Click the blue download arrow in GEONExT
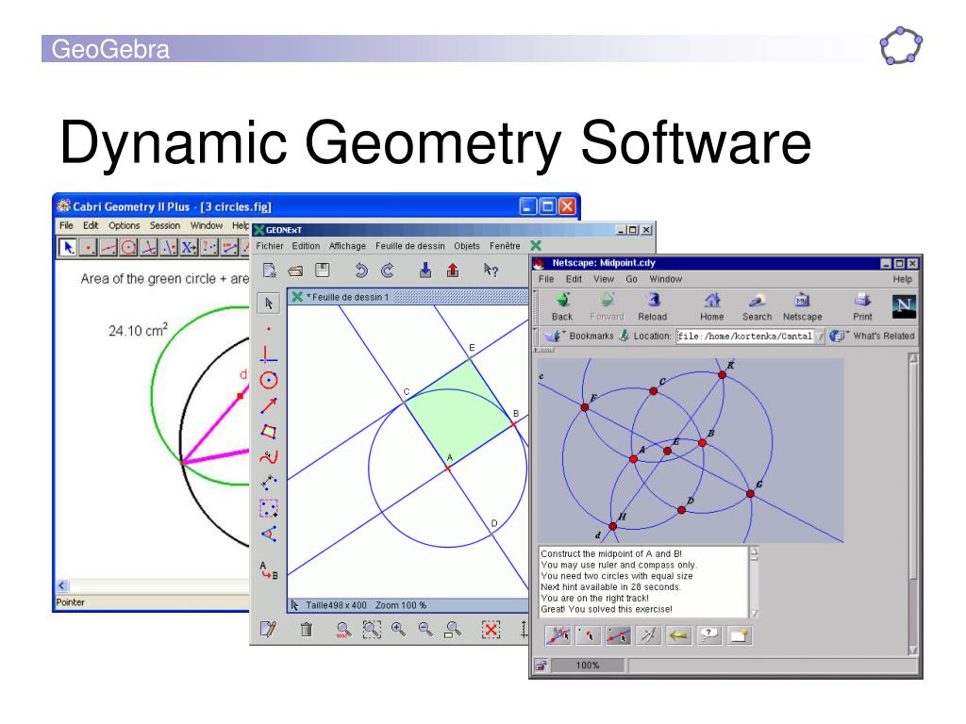The width and height of the screenshot is (966, 724). tap(425, 271)
